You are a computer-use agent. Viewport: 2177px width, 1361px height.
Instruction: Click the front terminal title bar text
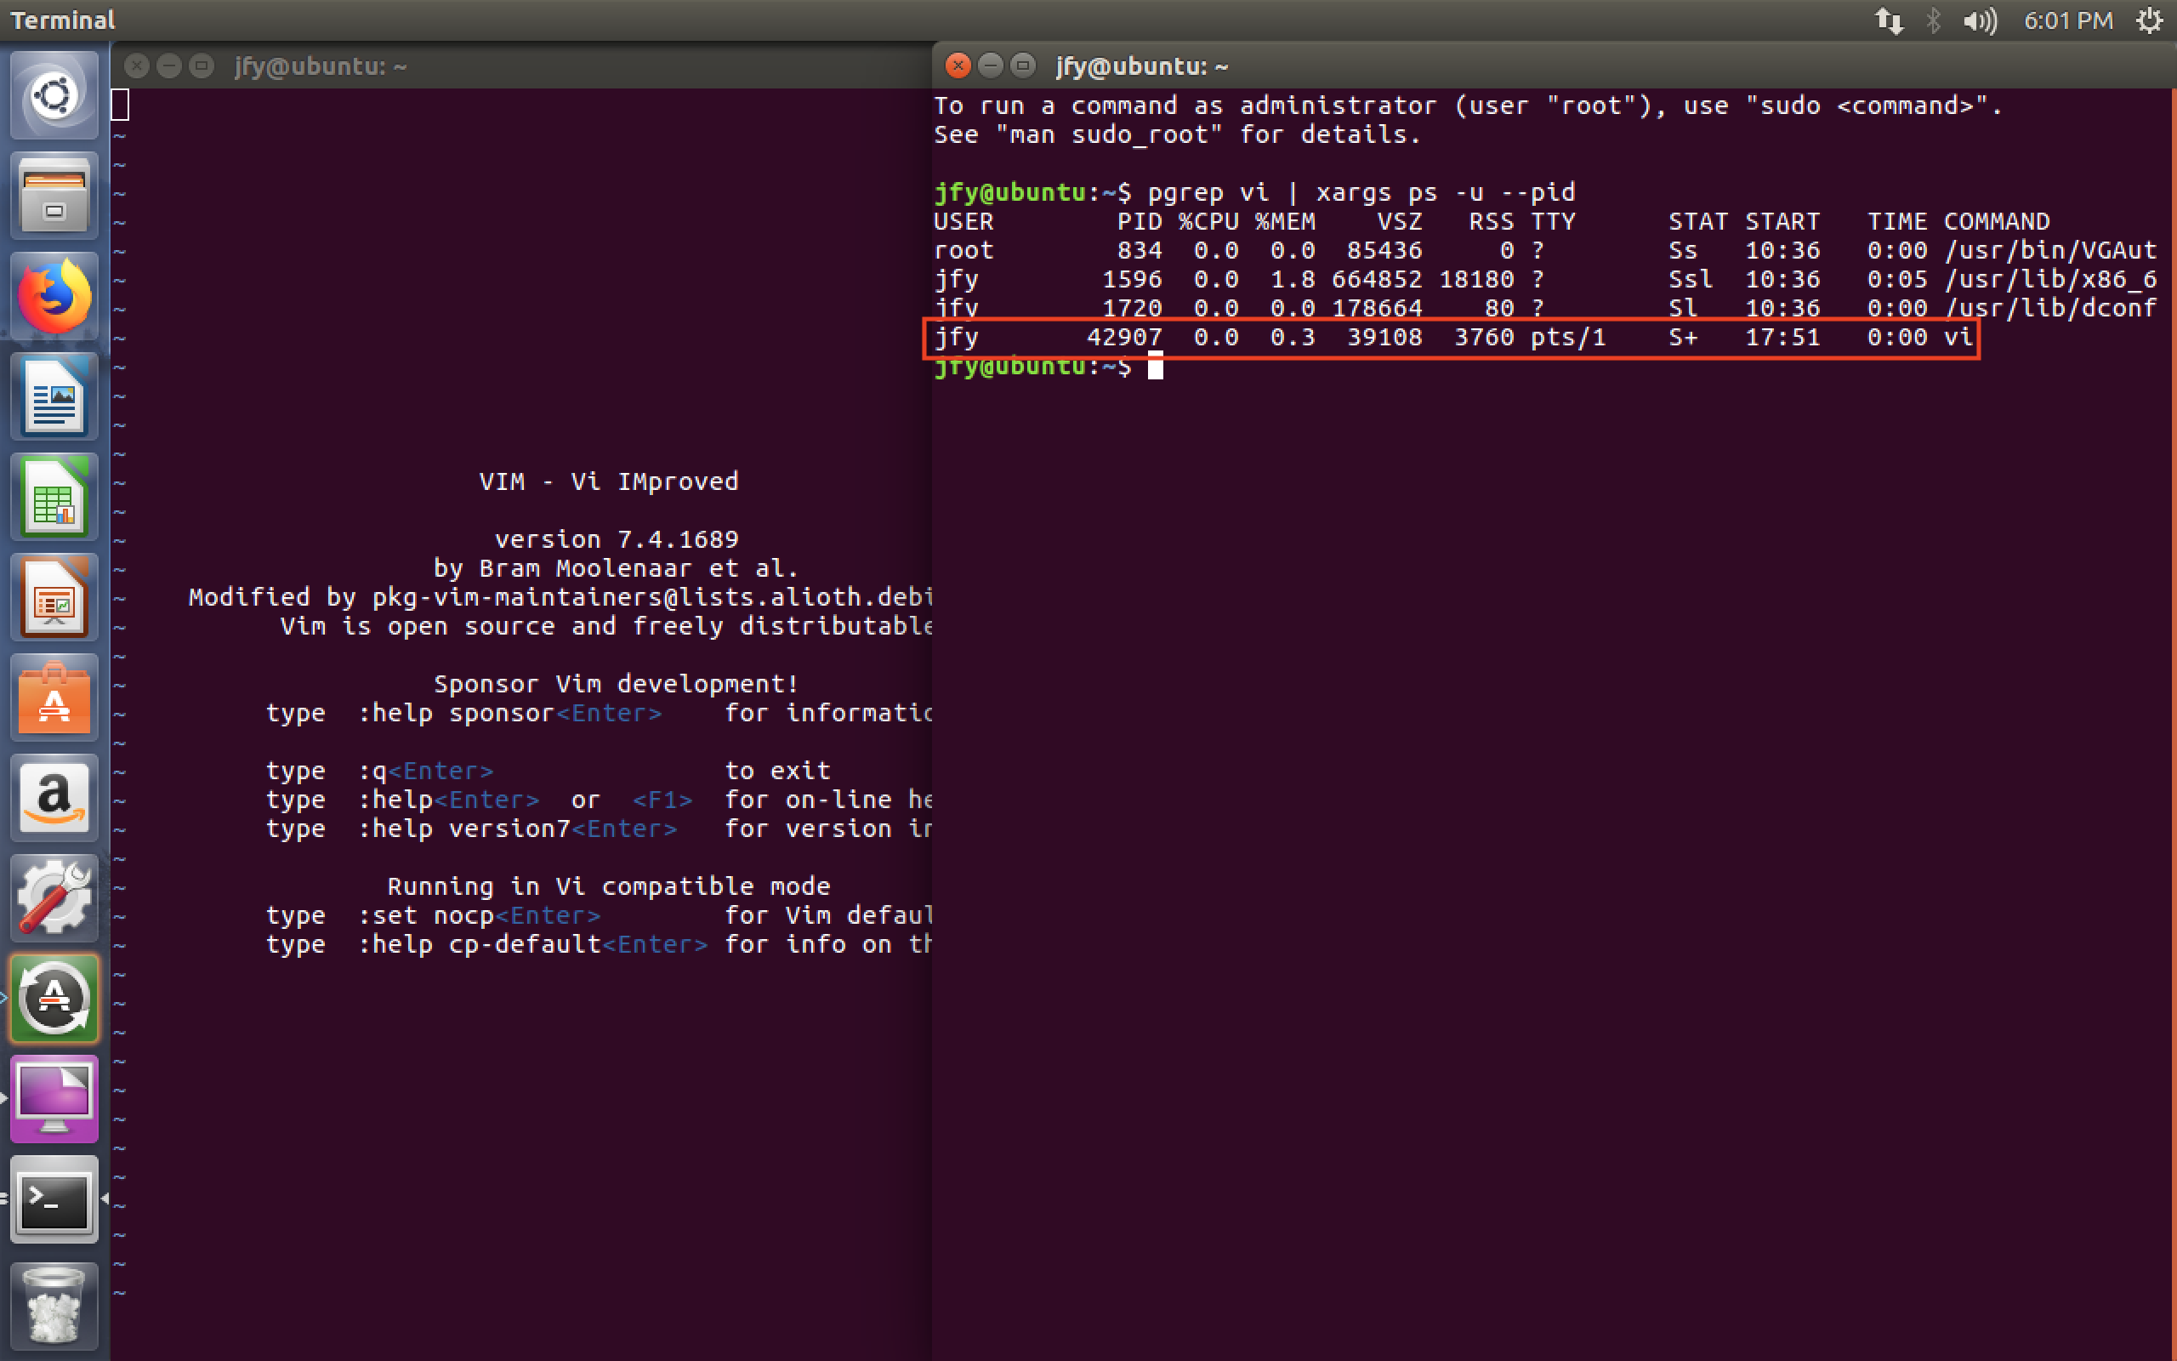1141,65
